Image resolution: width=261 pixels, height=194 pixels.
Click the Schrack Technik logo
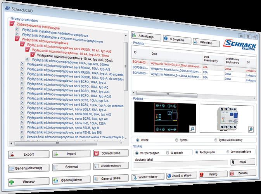coord(240,45)
